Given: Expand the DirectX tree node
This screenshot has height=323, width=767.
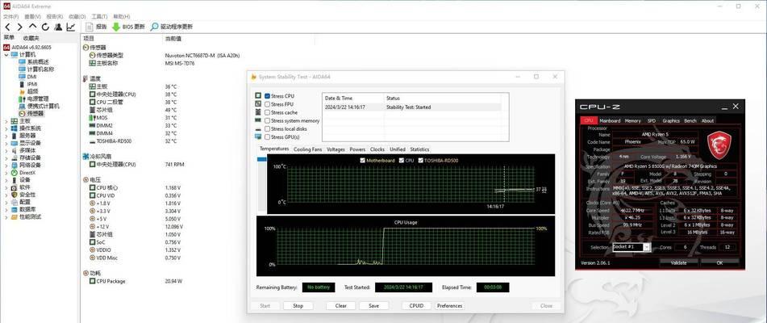Looking at the screenshot, I should tap(6, 172).
